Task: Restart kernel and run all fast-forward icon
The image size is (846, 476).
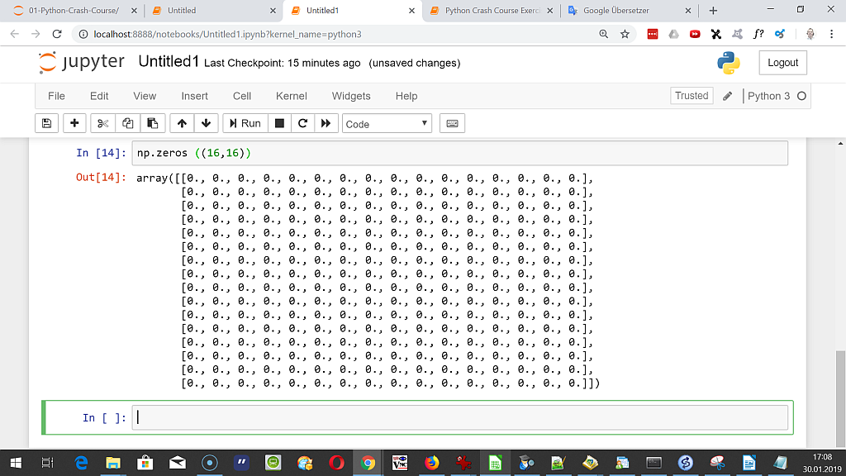Action: 326,124
